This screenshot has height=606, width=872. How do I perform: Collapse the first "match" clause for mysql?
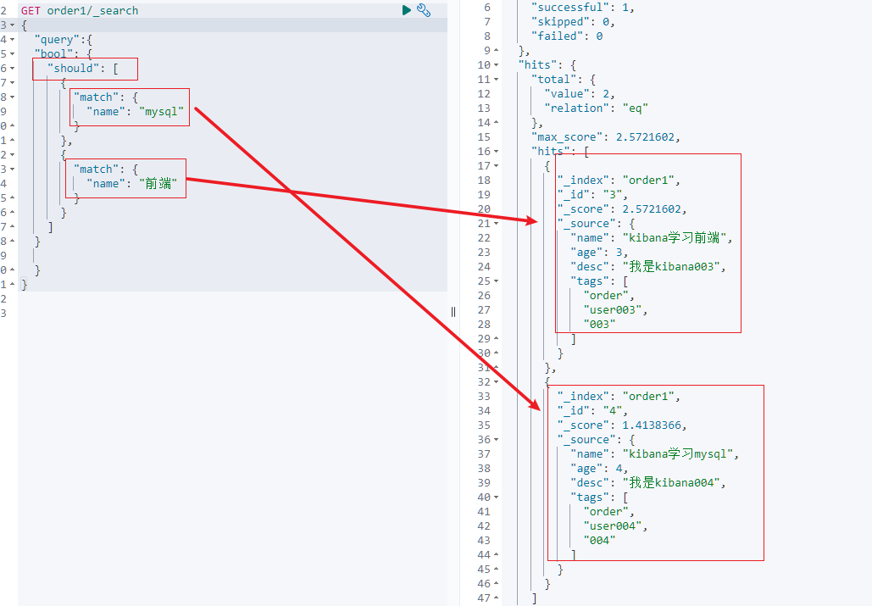11,97
